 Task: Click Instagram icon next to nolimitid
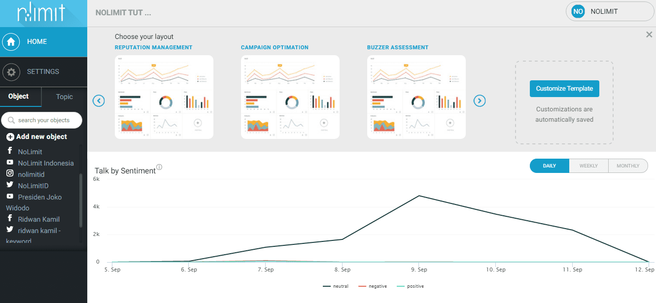click(9, 173)
